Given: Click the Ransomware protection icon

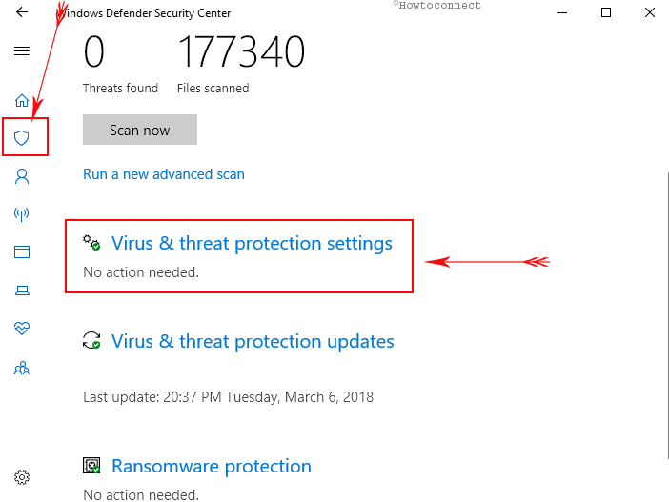Looking at the screenshot, I should [x=91, y=467].
